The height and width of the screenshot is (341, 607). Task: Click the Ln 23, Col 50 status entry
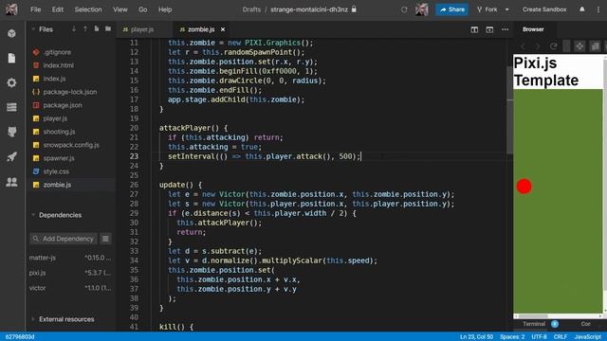pyautogui.click(x=476, y=337)
